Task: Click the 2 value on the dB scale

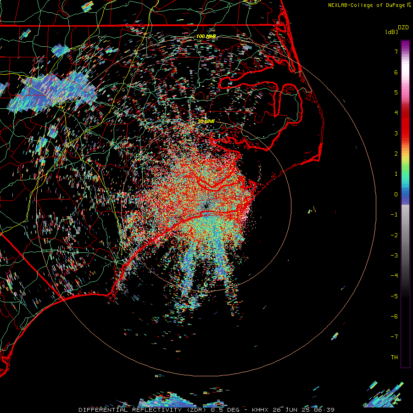Action: click(x=396, y=154)
